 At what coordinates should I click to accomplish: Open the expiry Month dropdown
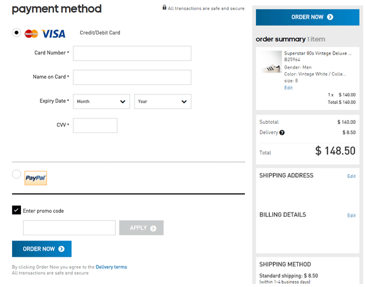click(x=102, y=102)
